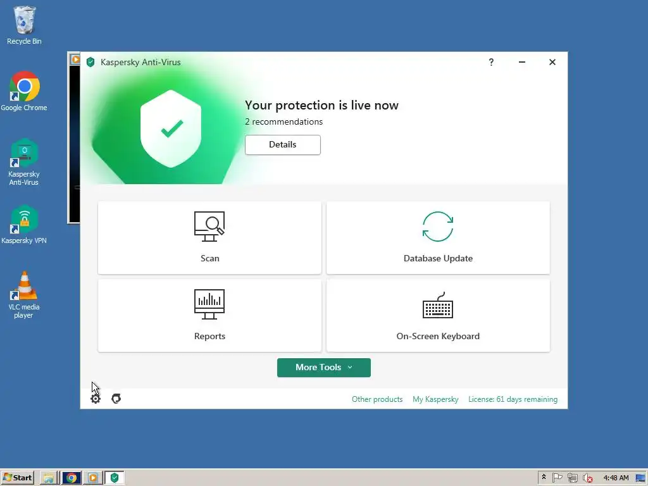Expand the More Tools dropdown
648x486 pixels.
click(323, 368)
